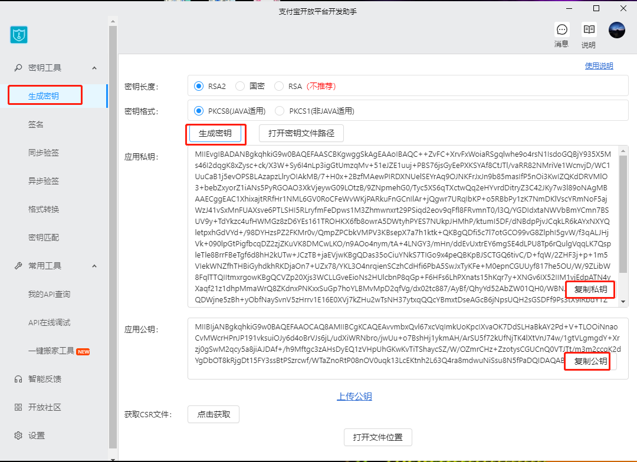Click the sidebar scrollbar up arrow
This screenshot has width=637, height=462.
(x=113, y=21)
